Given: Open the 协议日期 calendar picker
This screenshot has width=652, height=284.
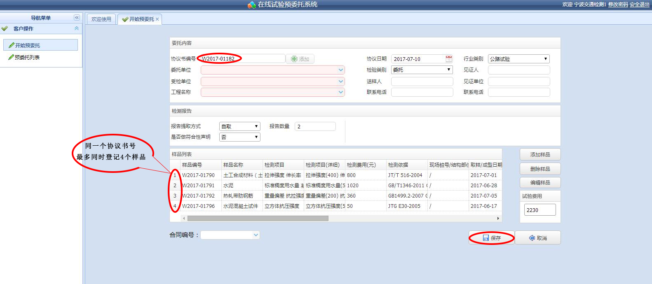Looking at the screenshot, I should click(449, 59).
